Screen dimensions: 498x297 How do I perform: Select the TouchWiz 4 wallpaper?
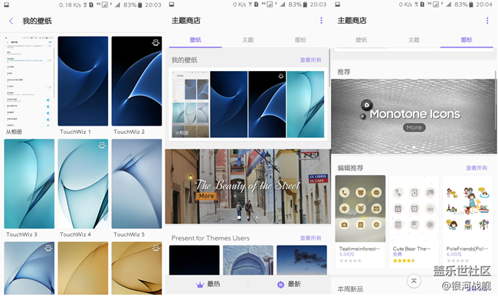click(x=83, y=184)
